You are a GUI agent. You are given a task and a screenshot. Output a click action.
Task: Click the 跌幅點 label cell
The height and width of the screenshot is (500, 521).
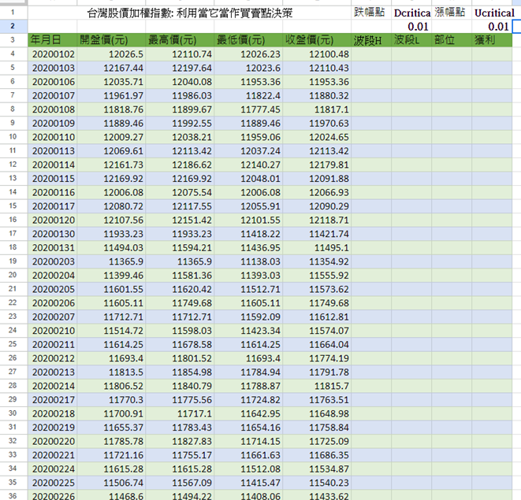tap(371, 13)
